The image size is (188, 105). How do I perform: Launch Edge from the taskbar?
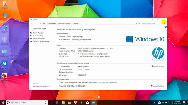tap(57, 102)
